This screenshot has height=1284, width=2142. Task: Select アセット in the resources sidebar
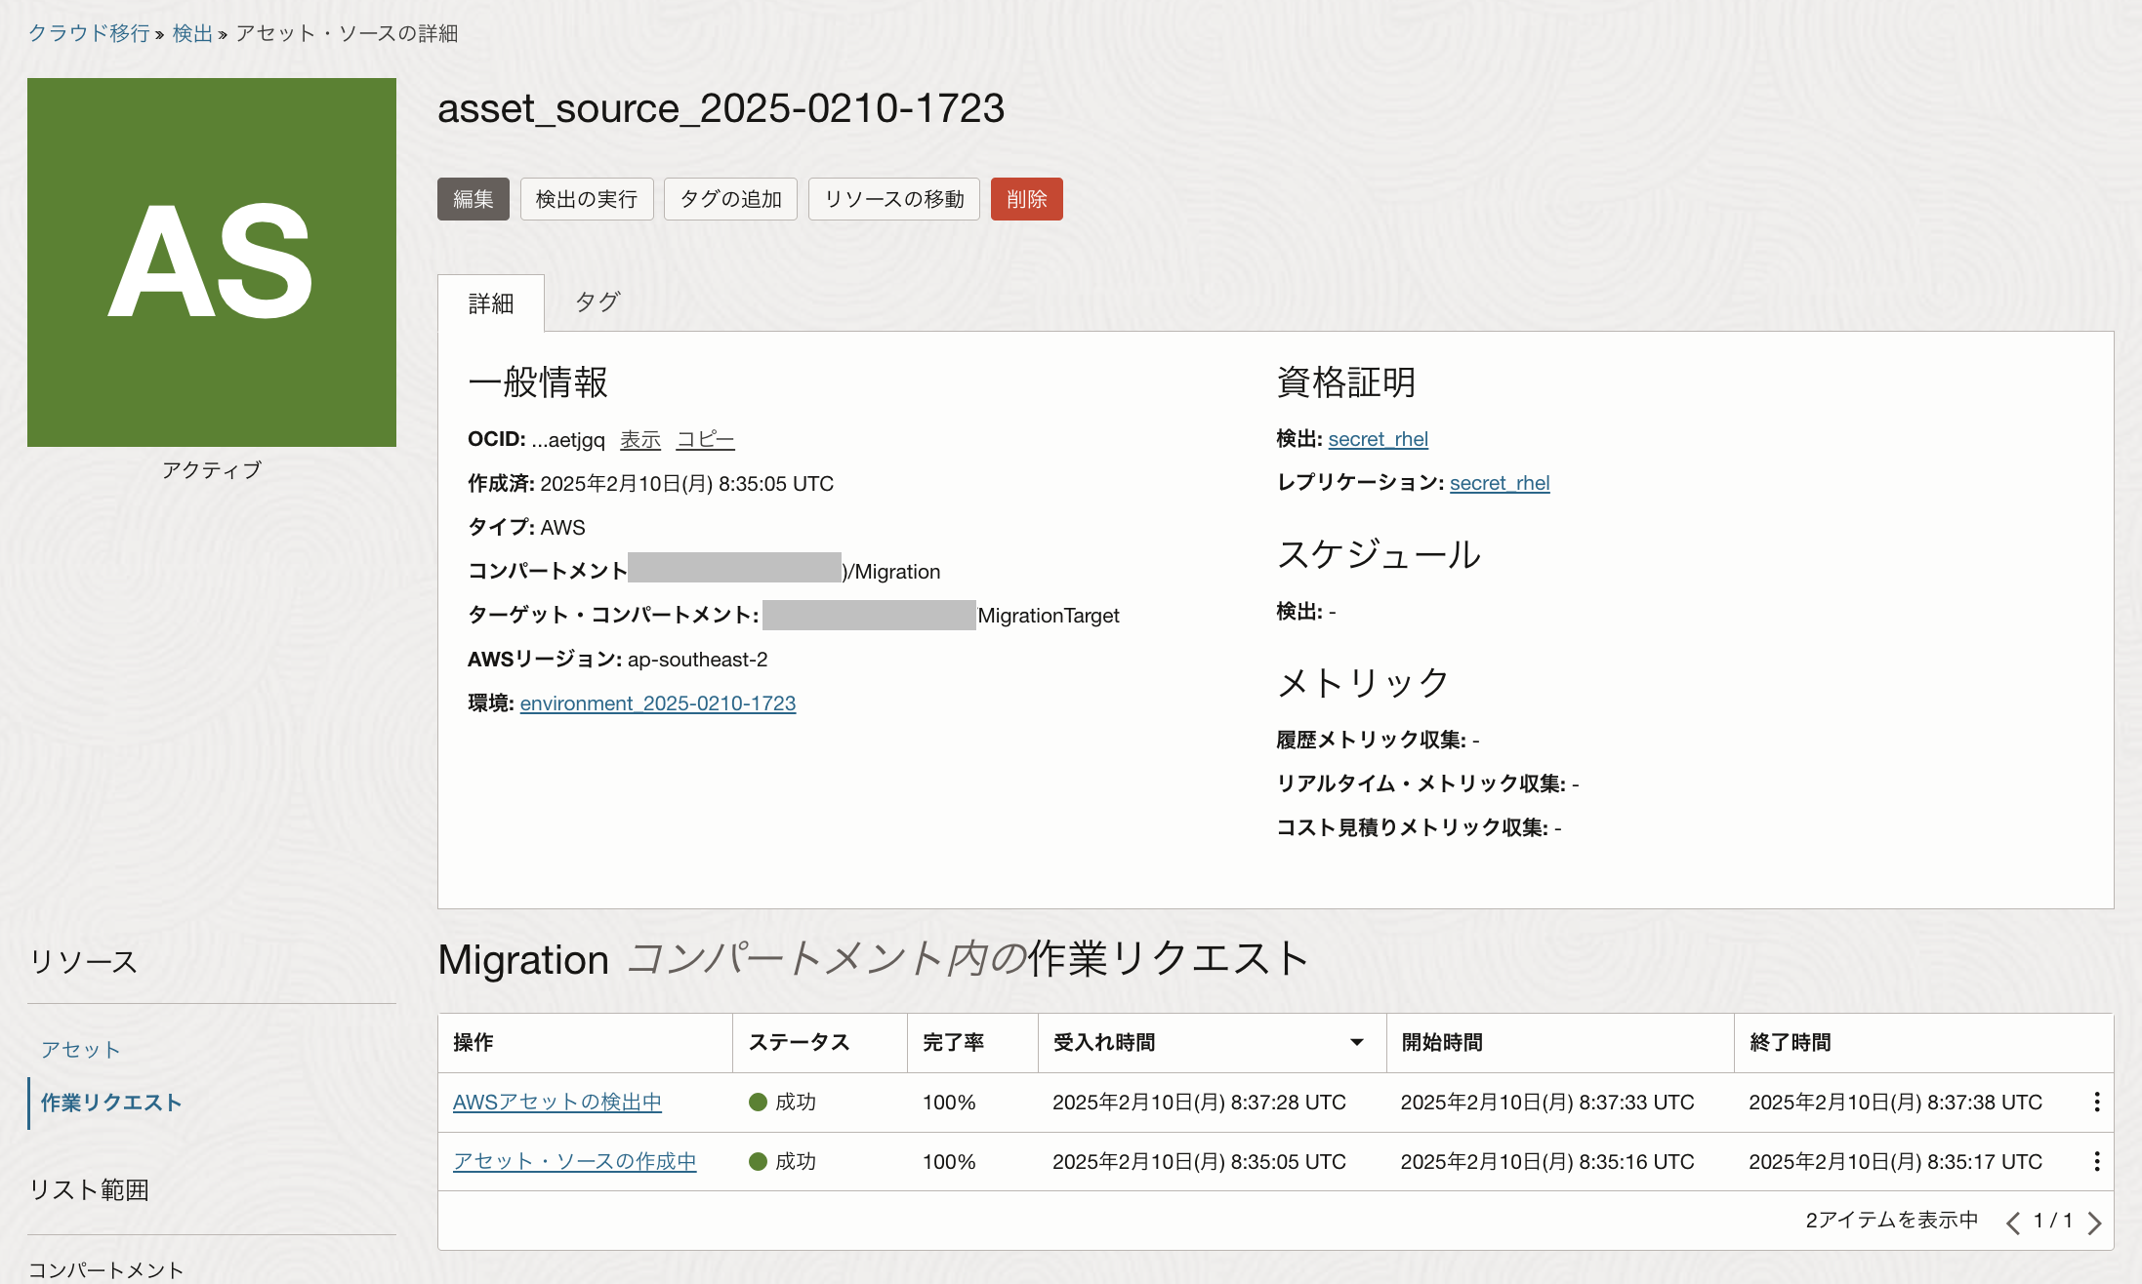[x=80, y=1050]
